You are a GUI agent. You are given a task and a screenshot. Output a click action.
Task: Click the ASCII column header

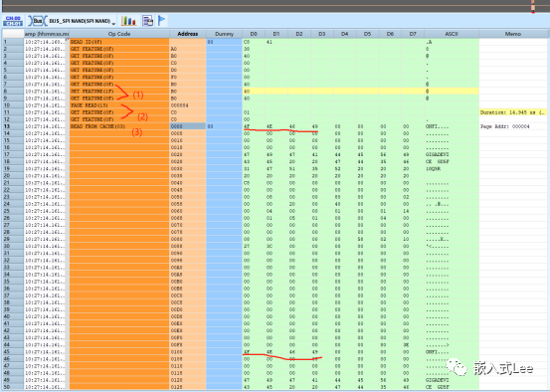coord(452,34)
